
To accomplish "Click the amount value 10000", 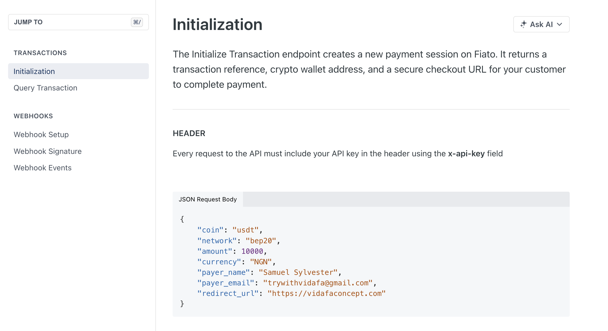I will (252, 251).
